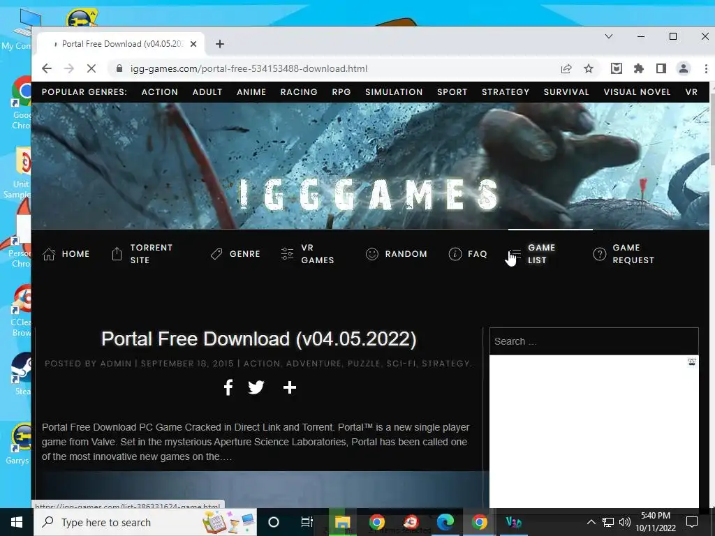Open the Extensions puzzle piece menu
The image size is (715, 536).
tap(639, 68)
